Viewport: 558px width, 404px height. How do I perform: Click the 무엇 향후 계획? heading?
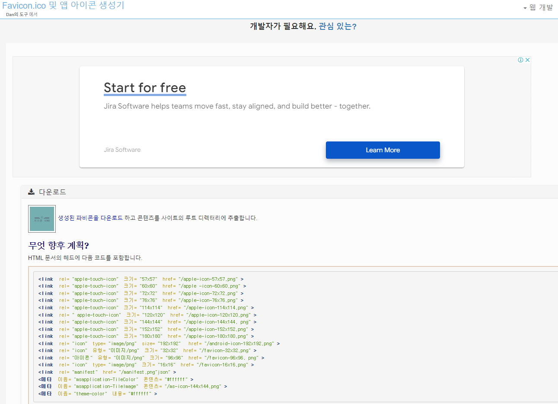[59, 245]
